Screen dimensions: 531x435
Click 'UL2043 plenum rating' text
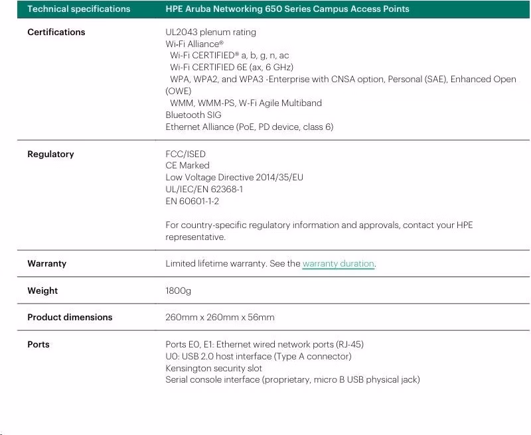[x=210, y=32]
